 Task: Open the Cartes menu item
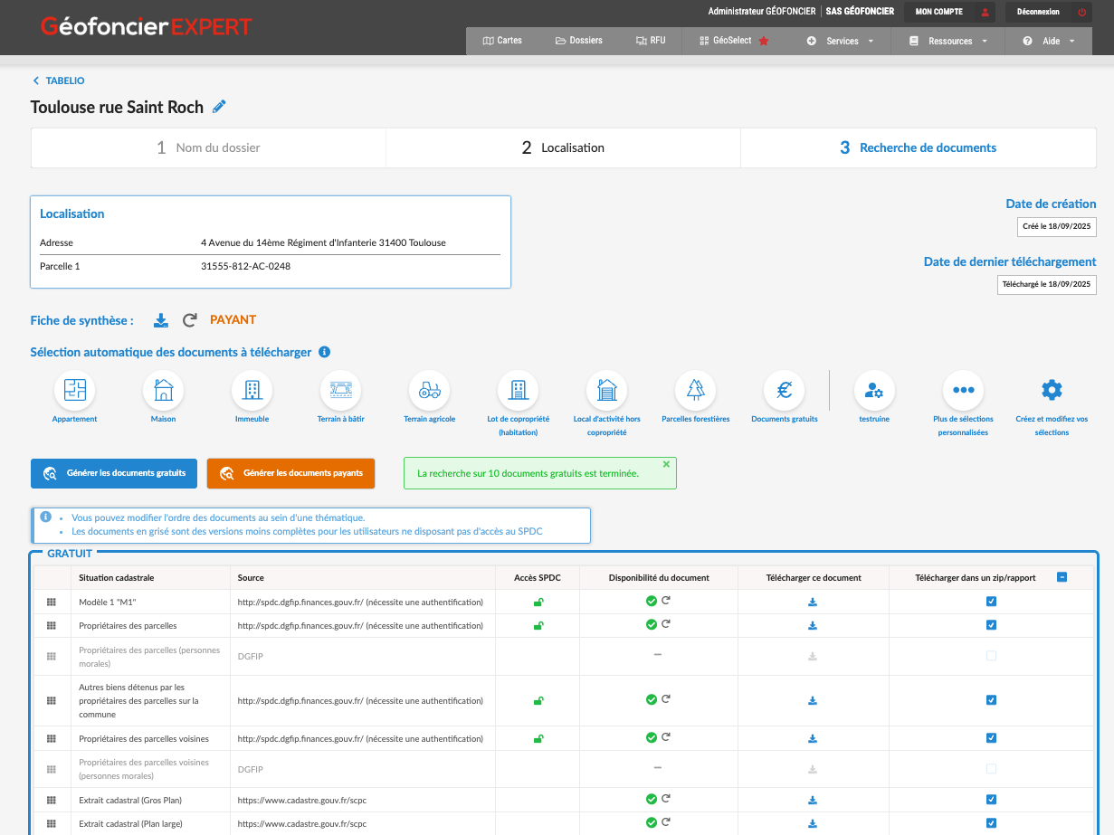click(x=502, y=41)
